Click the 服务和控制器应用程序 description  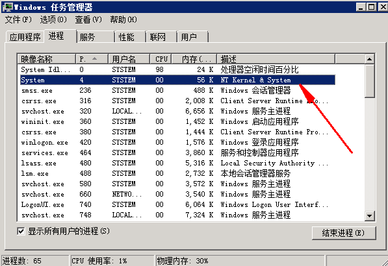click(x=259, y=152)
